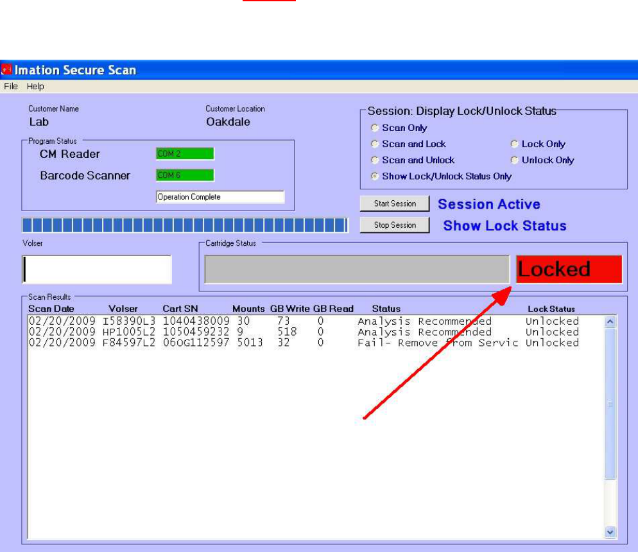Click the red Locked status indicator
This screenshot has height=552, width=638.
(569, 270)
